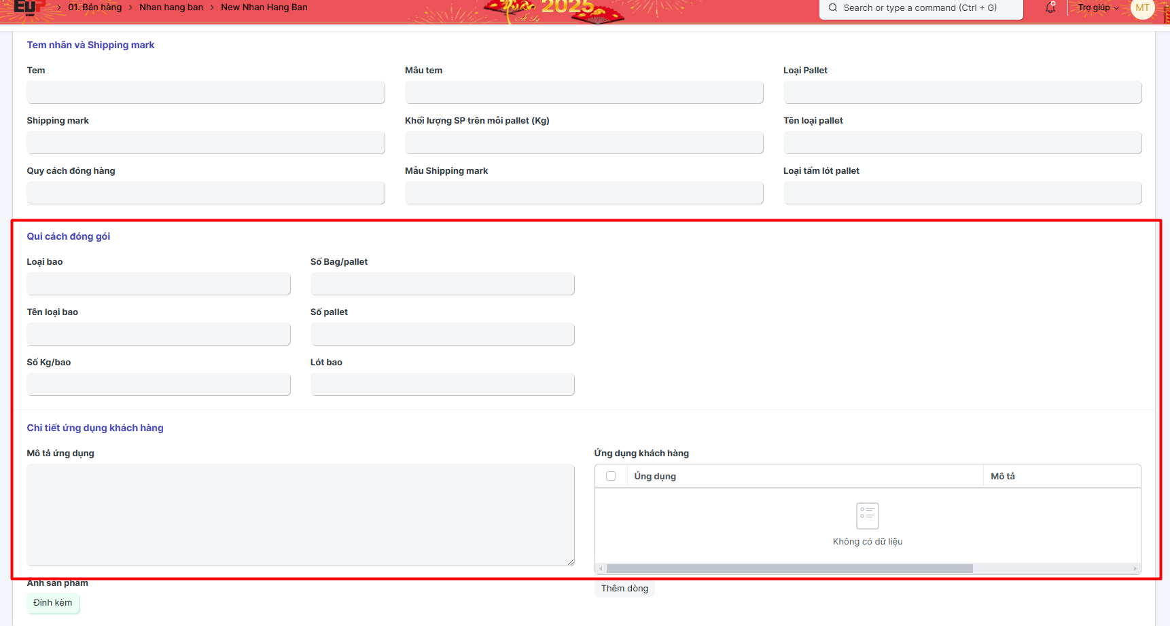The height and width of the screenshot is (626, 1170).
Task: Click the search magnifier icon
Action: (x=832, y=8)
